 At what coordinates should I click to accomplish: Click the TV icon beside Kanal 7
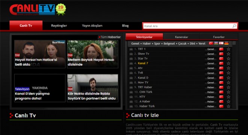click(131, 63)
